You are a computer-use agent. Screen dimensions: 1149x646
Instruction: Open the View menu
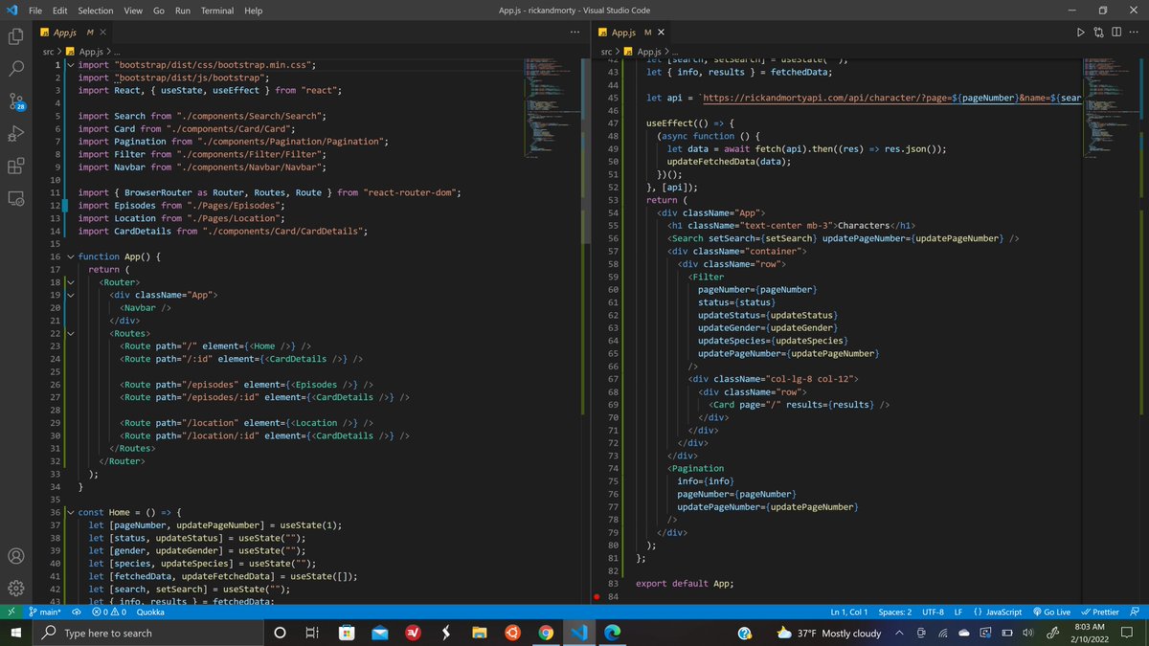133,10
